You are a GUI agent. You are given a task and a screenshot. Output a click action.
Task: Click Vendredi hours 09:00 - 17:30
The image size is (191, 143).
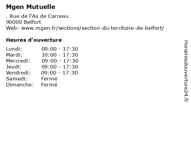(59, 73)
